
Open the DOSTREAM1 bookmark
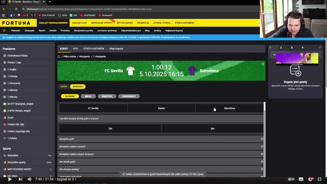click(x=88, y=15)
